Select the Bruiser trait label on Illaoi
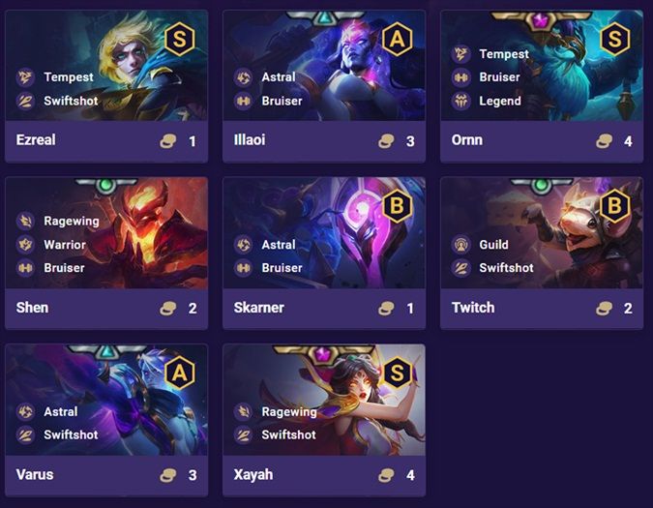Viewport: 653px width, 508px height. click(x=282, y=101)
